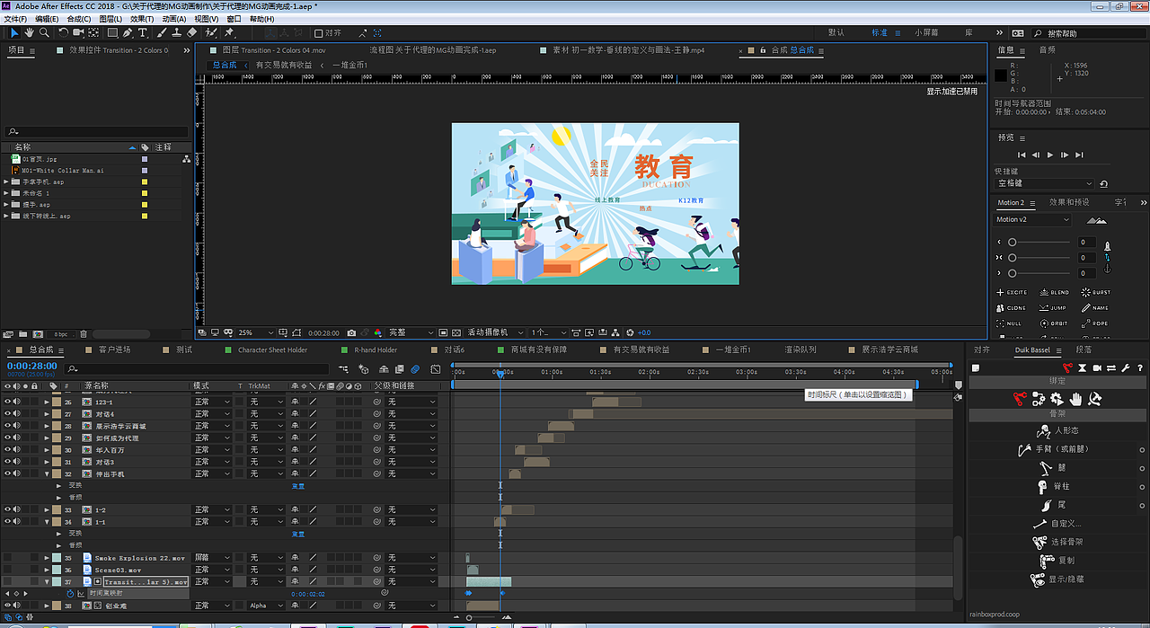Screen dimensions: 1150x628
Task: Open the 完整 resolution dropdown
Action: click(411, 332)
